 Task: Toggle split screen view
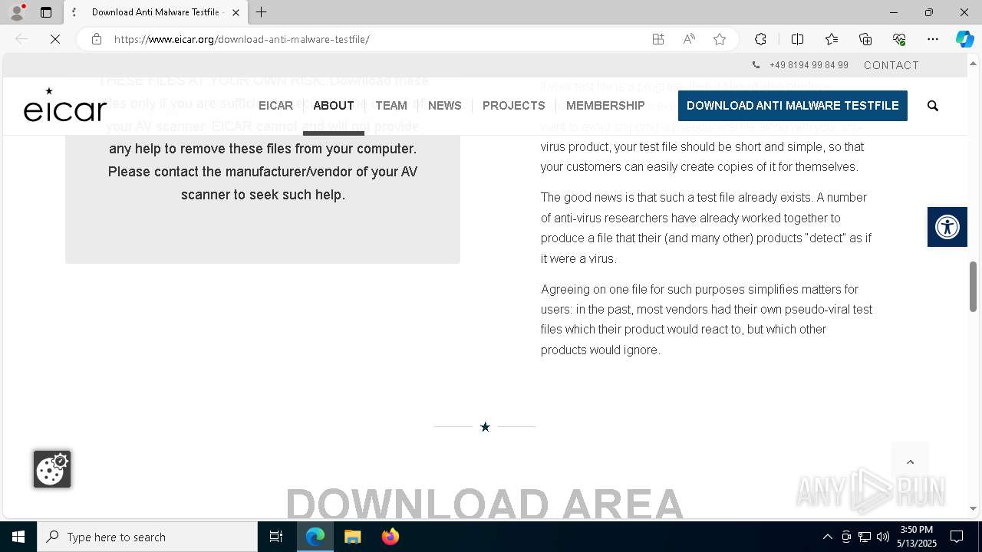797,39
